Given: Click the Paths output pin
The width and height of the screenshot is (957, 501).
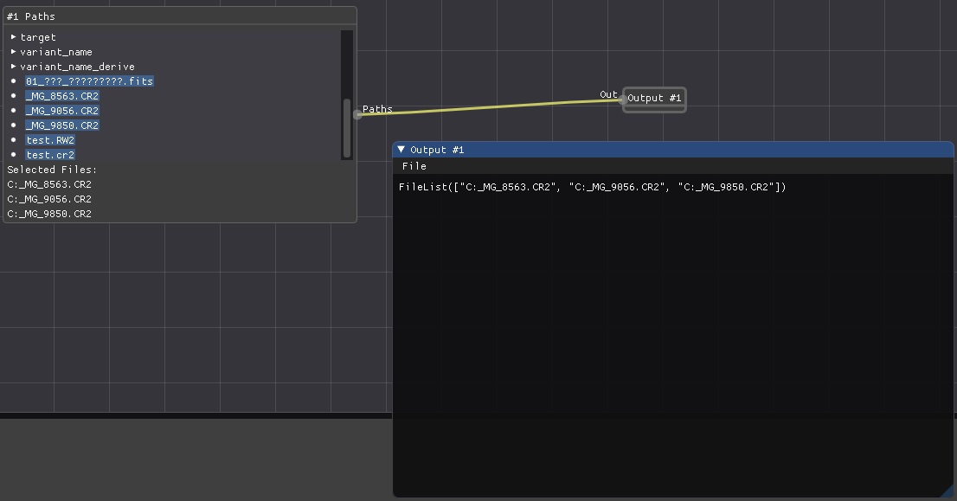Looking at the screenshot, I should coord(357,115).
